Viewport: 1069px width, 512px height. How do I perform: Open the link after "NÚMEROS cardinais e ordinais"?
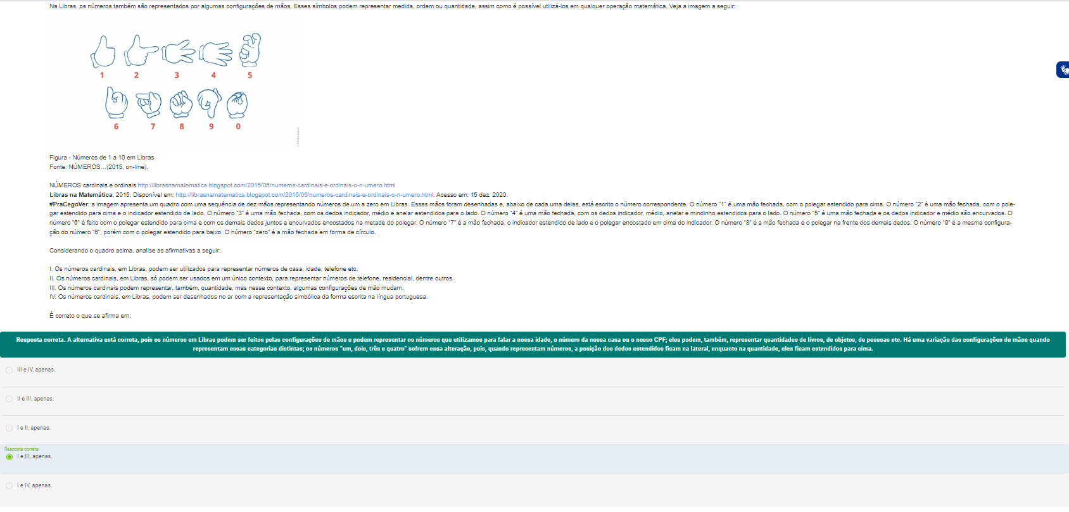(266, 185)
